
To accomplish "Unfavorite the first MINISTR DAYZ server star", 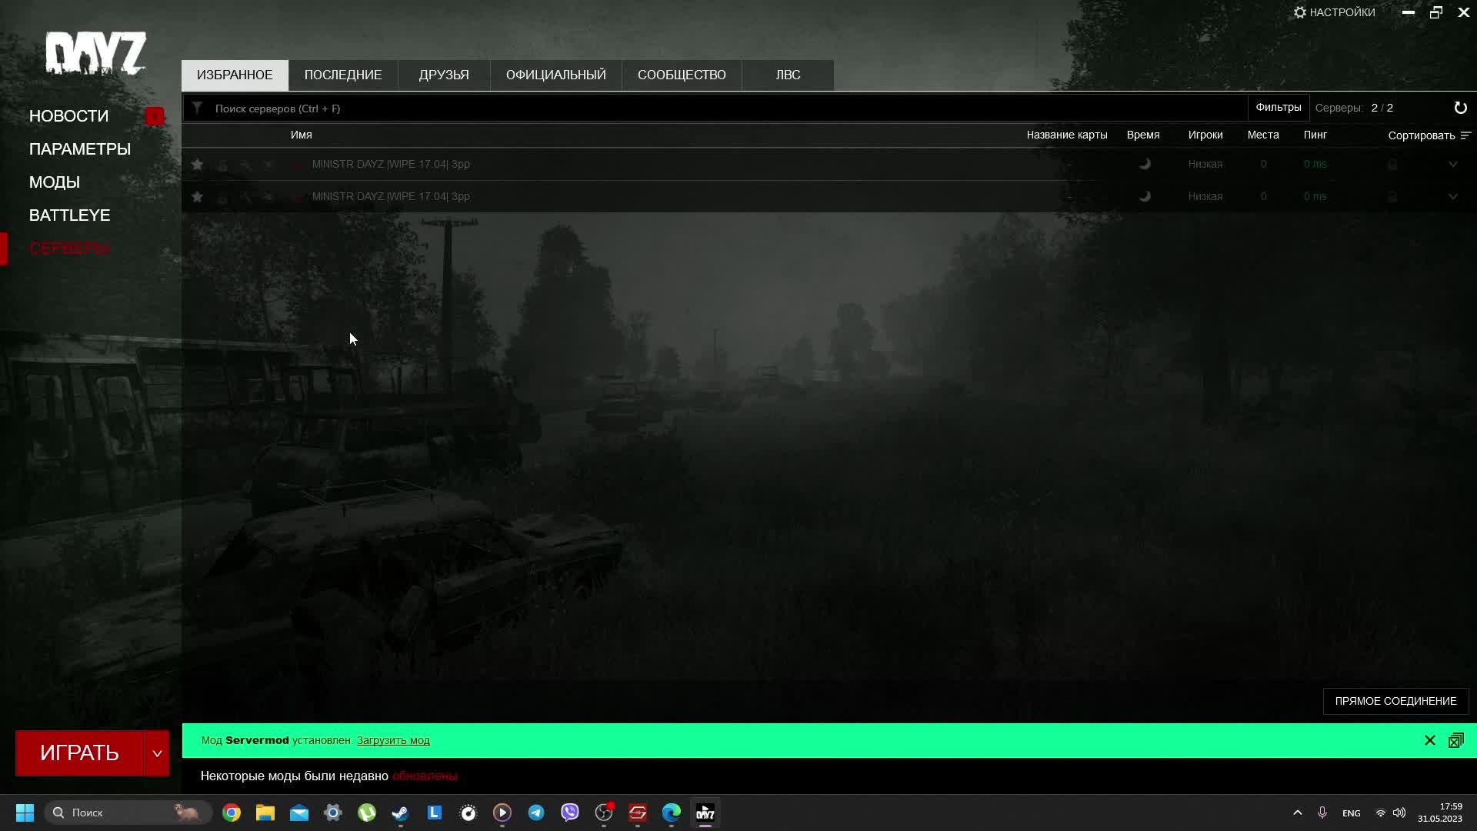I will (198, 164).
